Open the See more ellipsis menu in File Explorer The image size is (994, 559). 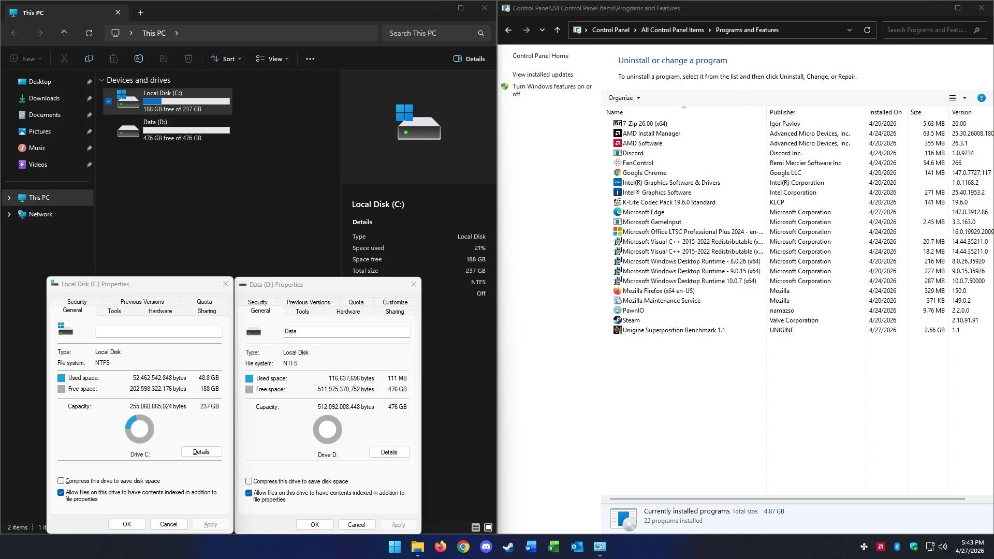point(310,59)
